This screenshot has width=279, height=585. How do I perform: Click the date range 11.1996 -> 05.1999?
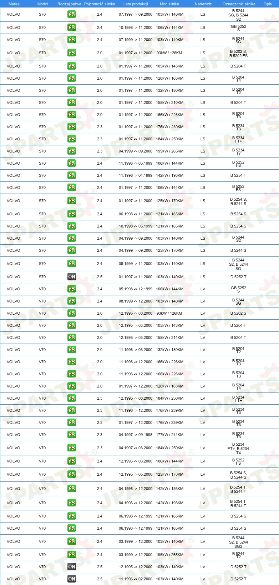136,163
